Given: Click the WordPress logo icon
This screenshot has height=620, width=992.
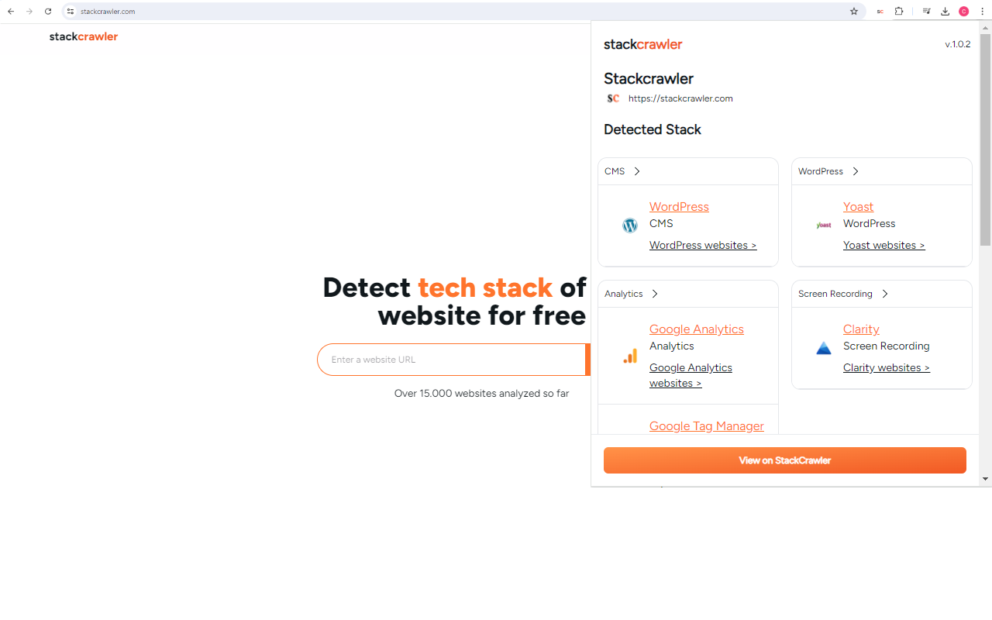Looking at the screenshot, I should pyautogui.click(x=630, y=226).
